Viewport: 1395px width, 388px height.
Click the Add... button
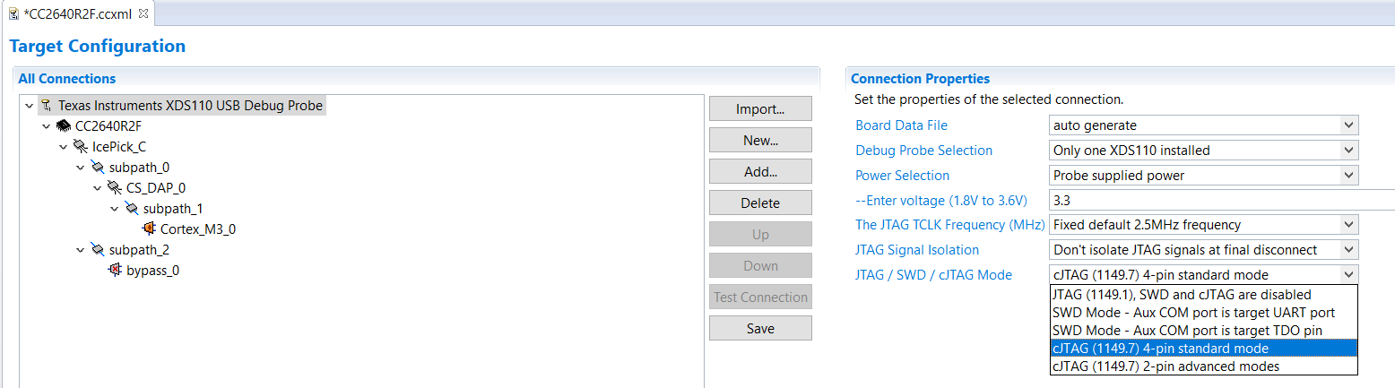pos(760,172)
